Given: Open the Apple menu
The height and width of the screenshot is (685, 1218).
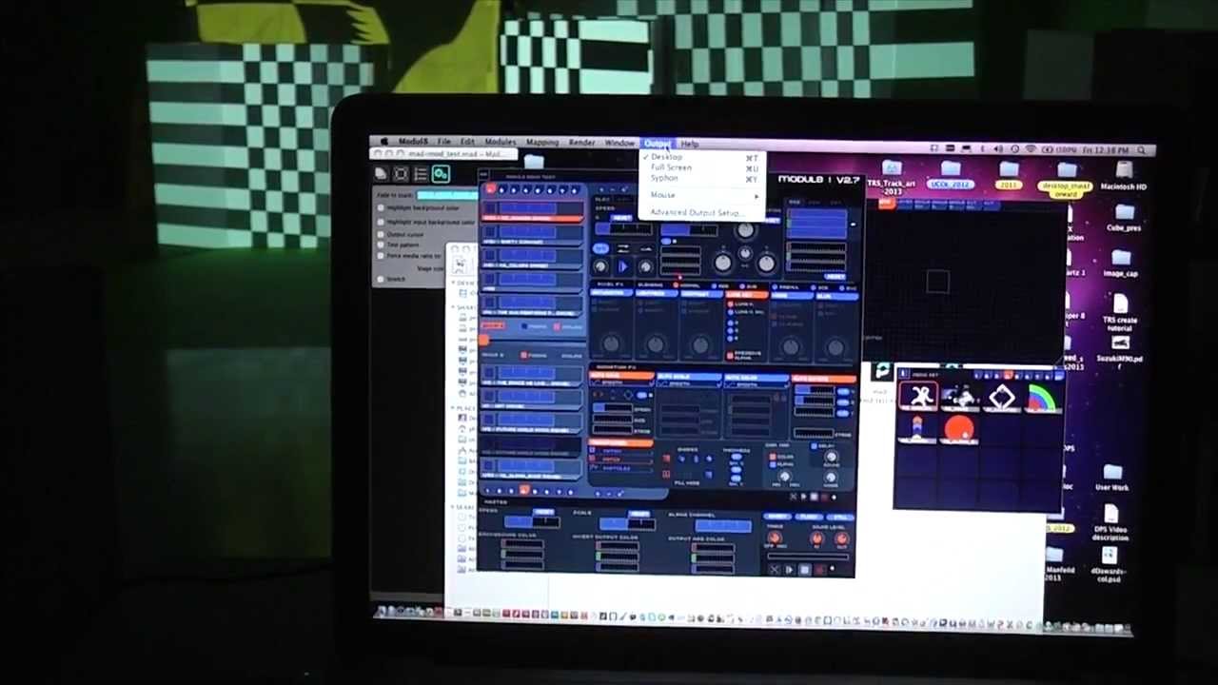Looking at the screenshot, I should (383, 142).
